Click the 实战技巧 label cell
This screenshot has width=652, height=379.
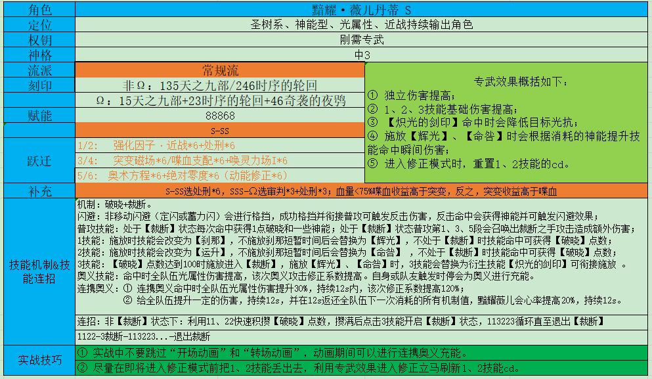[39, 360]
